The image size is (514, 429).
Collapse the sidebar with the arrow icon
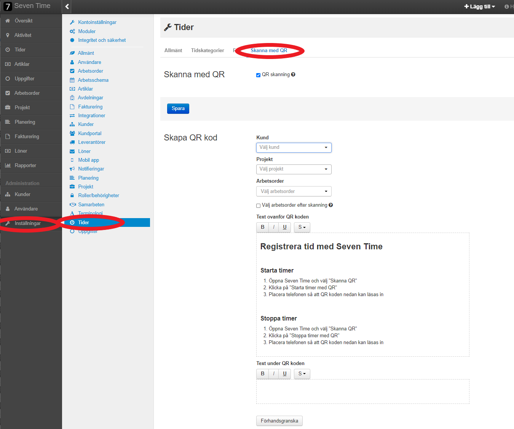pos(67,6)
